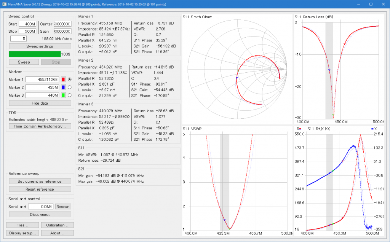The height and width of the screenshot is (242, 390).
Task: Open the Files dialog
Action: [x=22, y=225]
